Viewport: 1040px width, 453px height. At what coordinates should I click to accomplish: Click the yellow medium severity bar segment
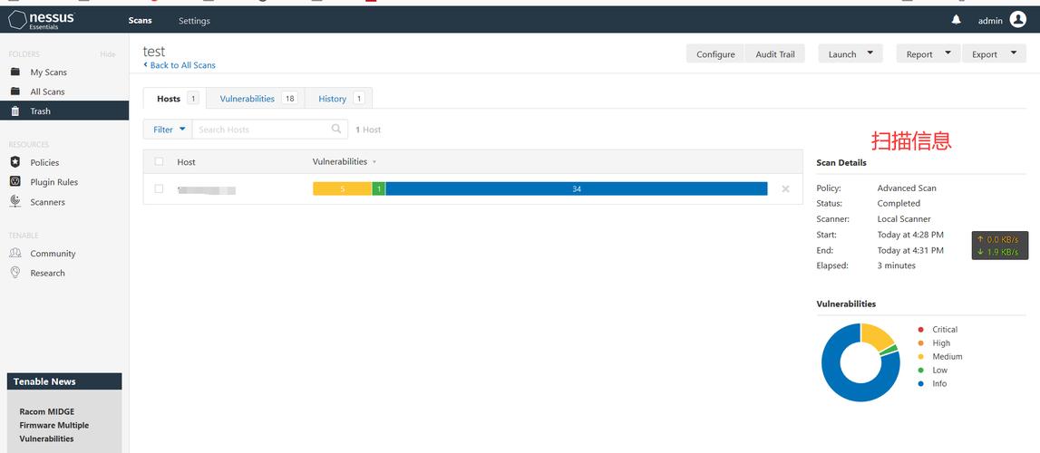point(342,188)
